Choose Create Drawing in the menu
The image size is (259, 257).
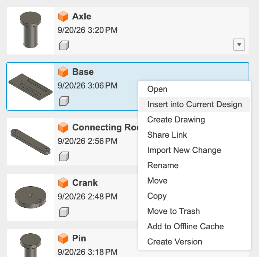click(x=194, y=120)
